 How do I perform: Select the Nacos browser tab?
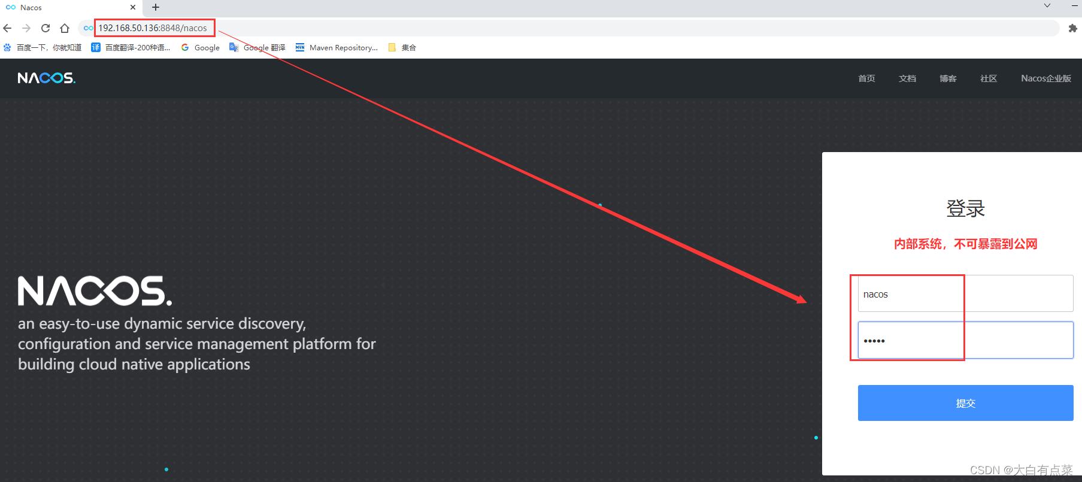pos(71,7)
